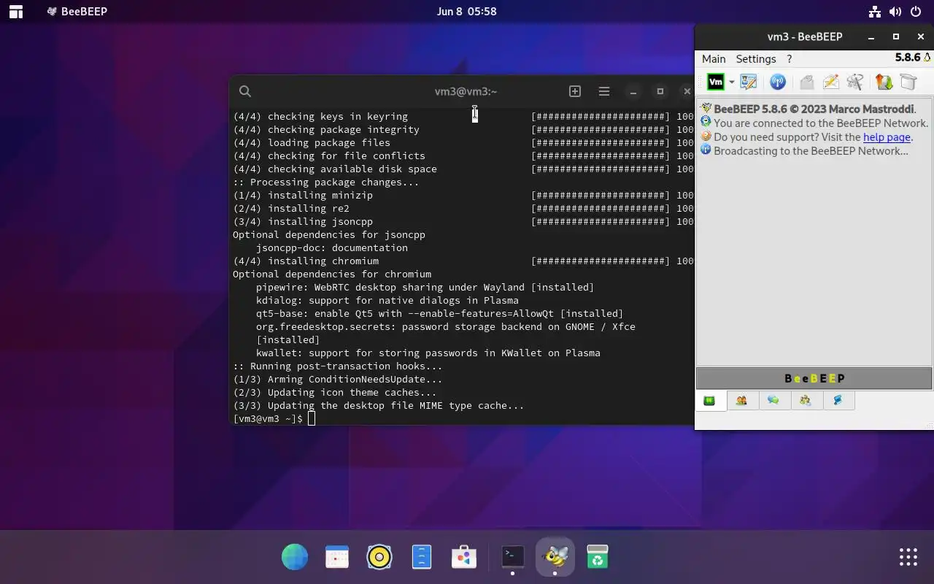Open the Activities overview icon in top bar
This screenshot has width=934, height=584.
[x=15, y=12]
